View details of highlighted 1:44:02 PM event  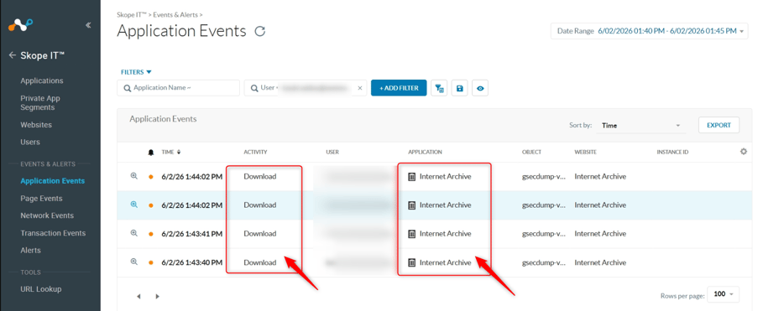tap(134, 205)
